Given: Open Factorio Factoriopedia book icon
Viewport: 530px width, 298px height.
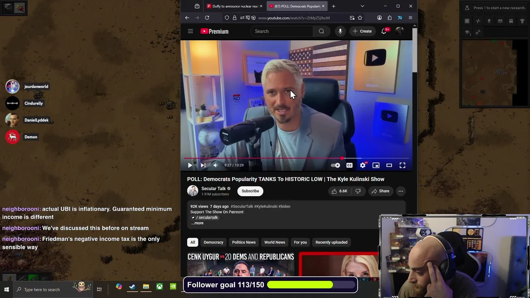Looking at the screenshot, I should pyautogui.click(x=500, y=21).
